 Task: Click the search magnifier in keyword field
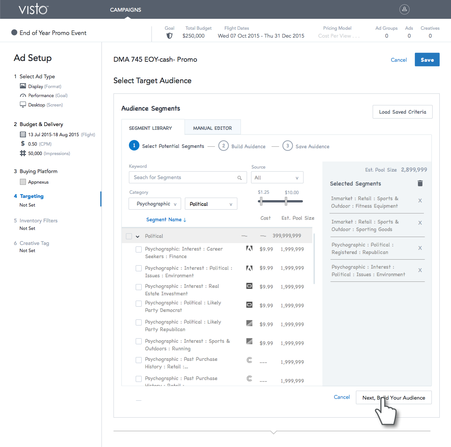coord(239,178)
